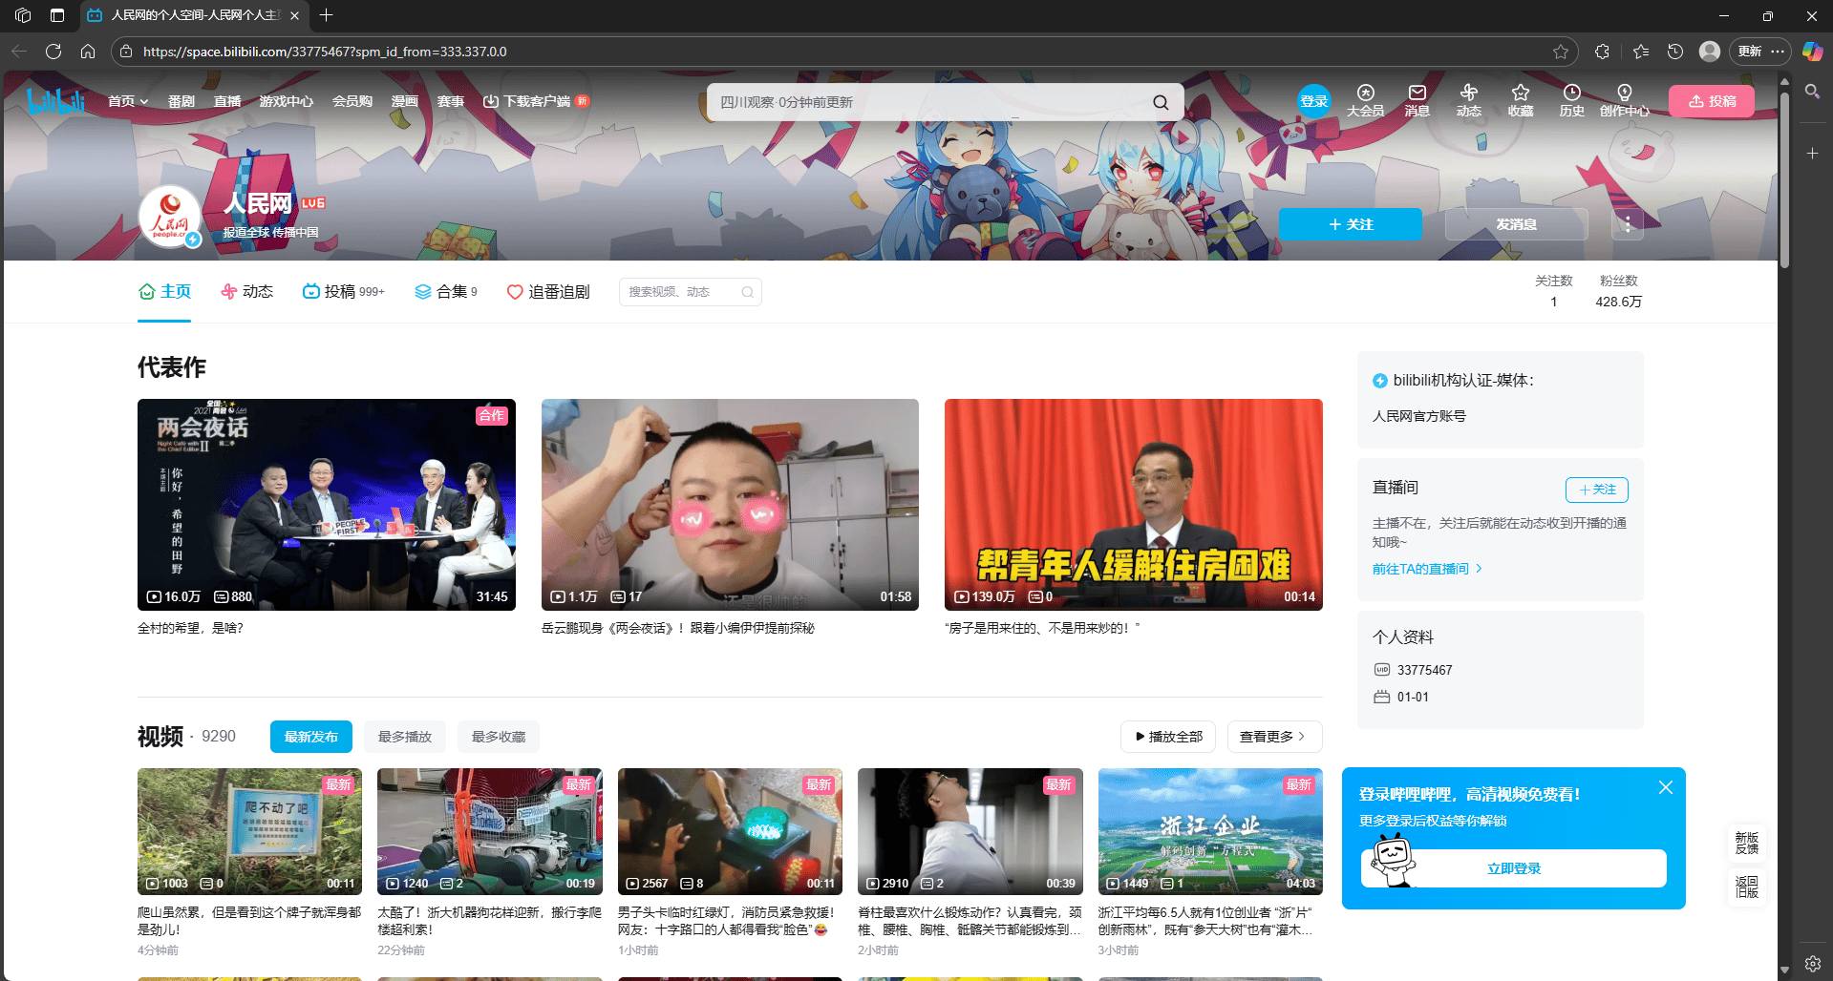The image size is (1833, 981).
Task: Click the browser refresh icon
Action: click(53, 52)
